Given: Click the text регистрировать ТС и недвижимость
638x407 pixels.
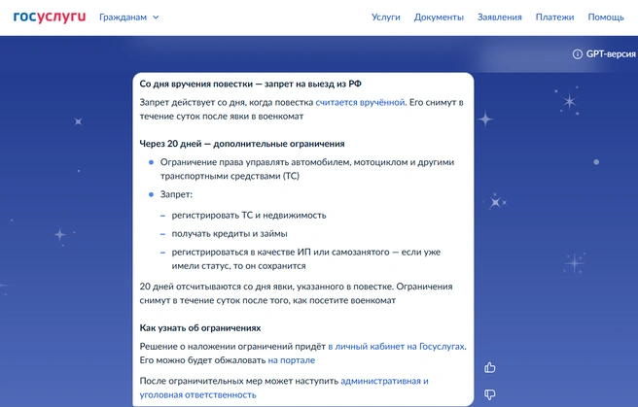Looking at the screenshot, I should [x=249, y=216].
